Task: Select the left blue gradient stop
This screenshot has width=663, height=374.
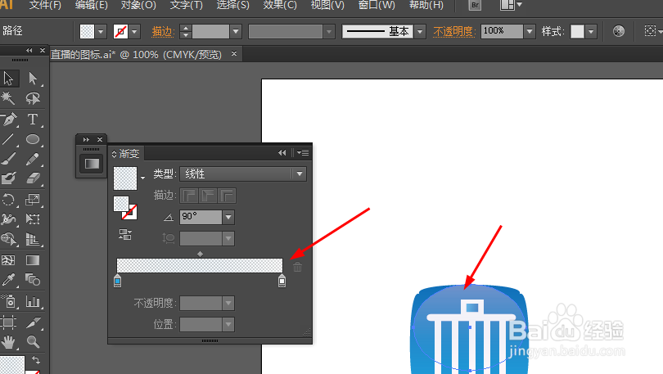Action: [x=118, y=281]
